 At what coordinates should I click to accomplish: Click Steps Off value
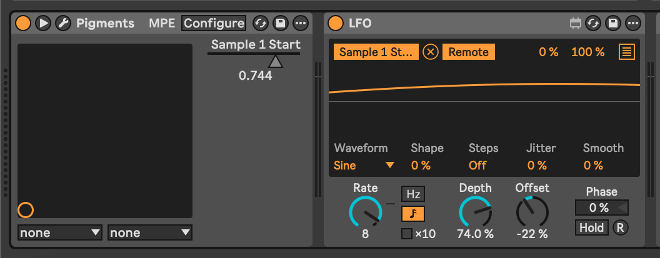[x=477, y=166]
